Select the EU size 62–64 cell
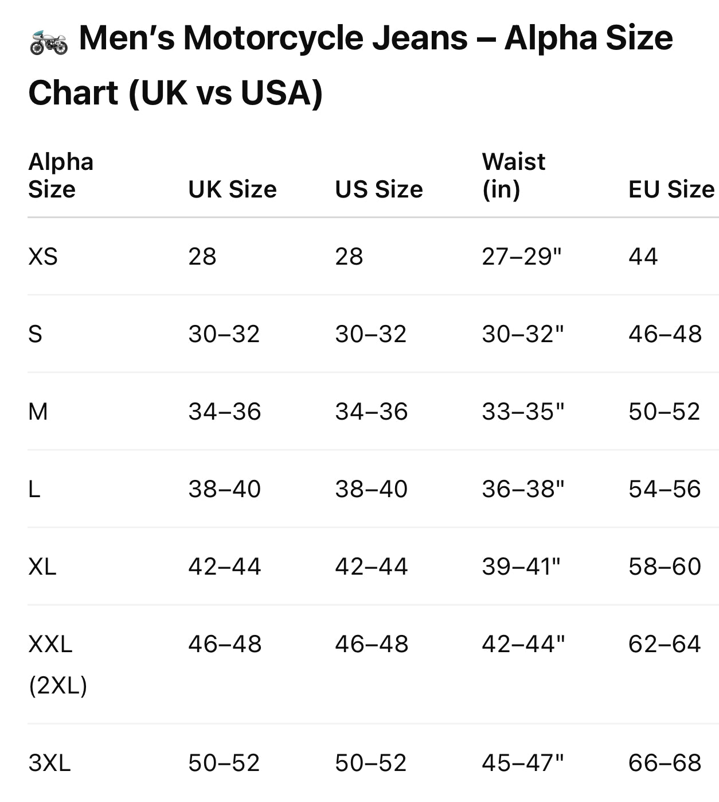The height and width of the screenshot is (802, 719). 665,644
